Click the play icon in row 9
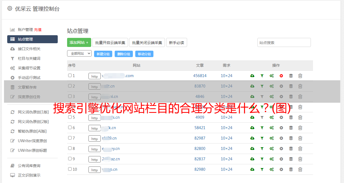 (x=281, y=159)
